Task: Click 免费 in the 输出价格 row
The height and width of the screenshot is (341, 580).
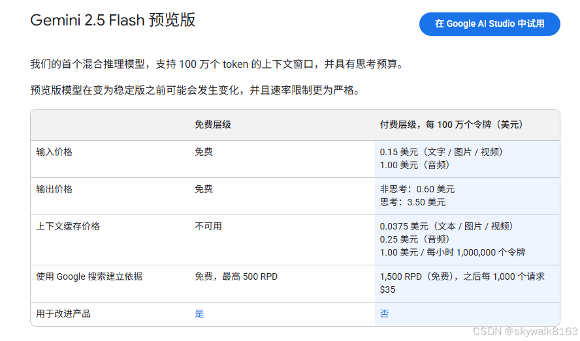Action: point(204,189)
